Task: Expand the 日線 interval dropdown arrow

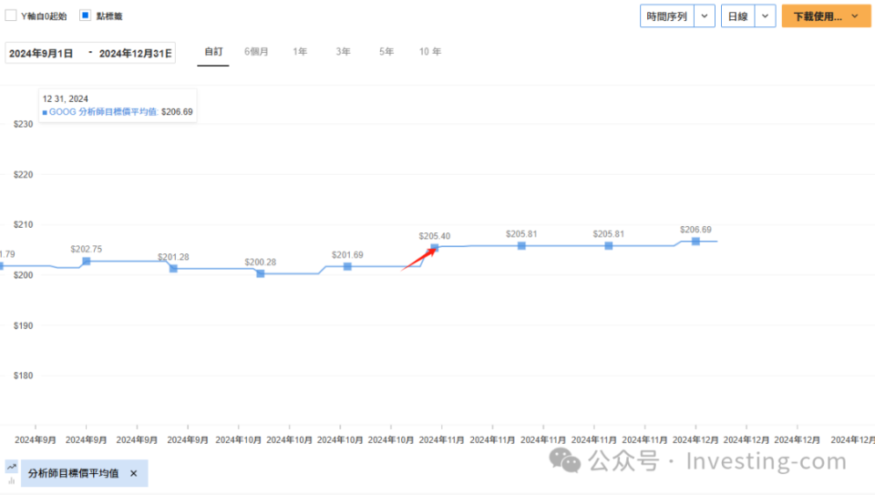Action: 765,16
